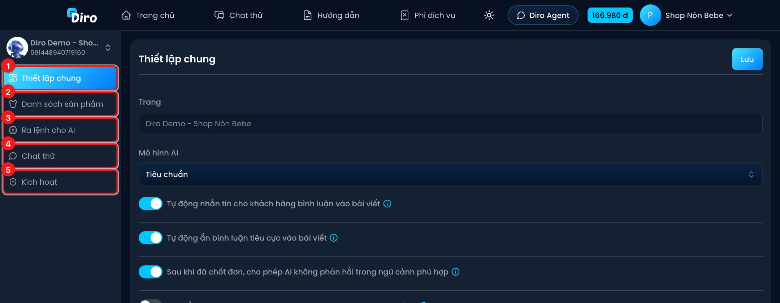780x303 pixels.
Task: Open the page switcher up-down arrows
Action: pyautogui.click(x=108, y=48)
